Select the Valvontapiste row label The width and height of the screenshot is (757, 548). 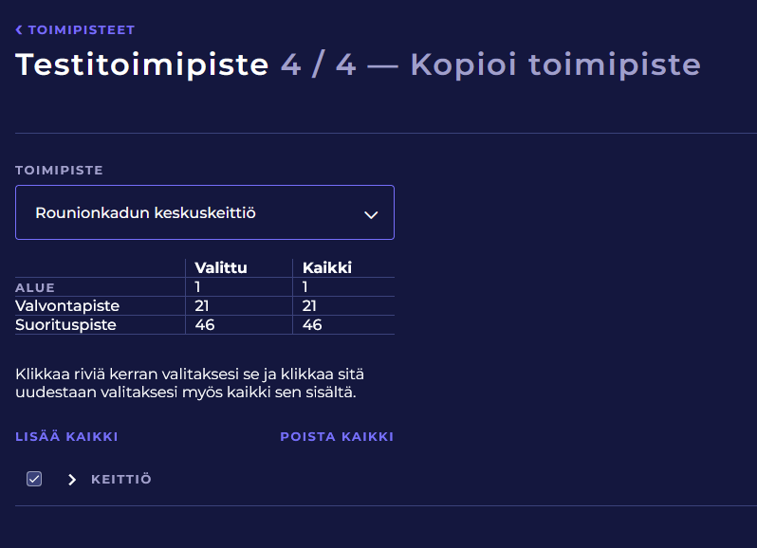click(x=67, y=305)
